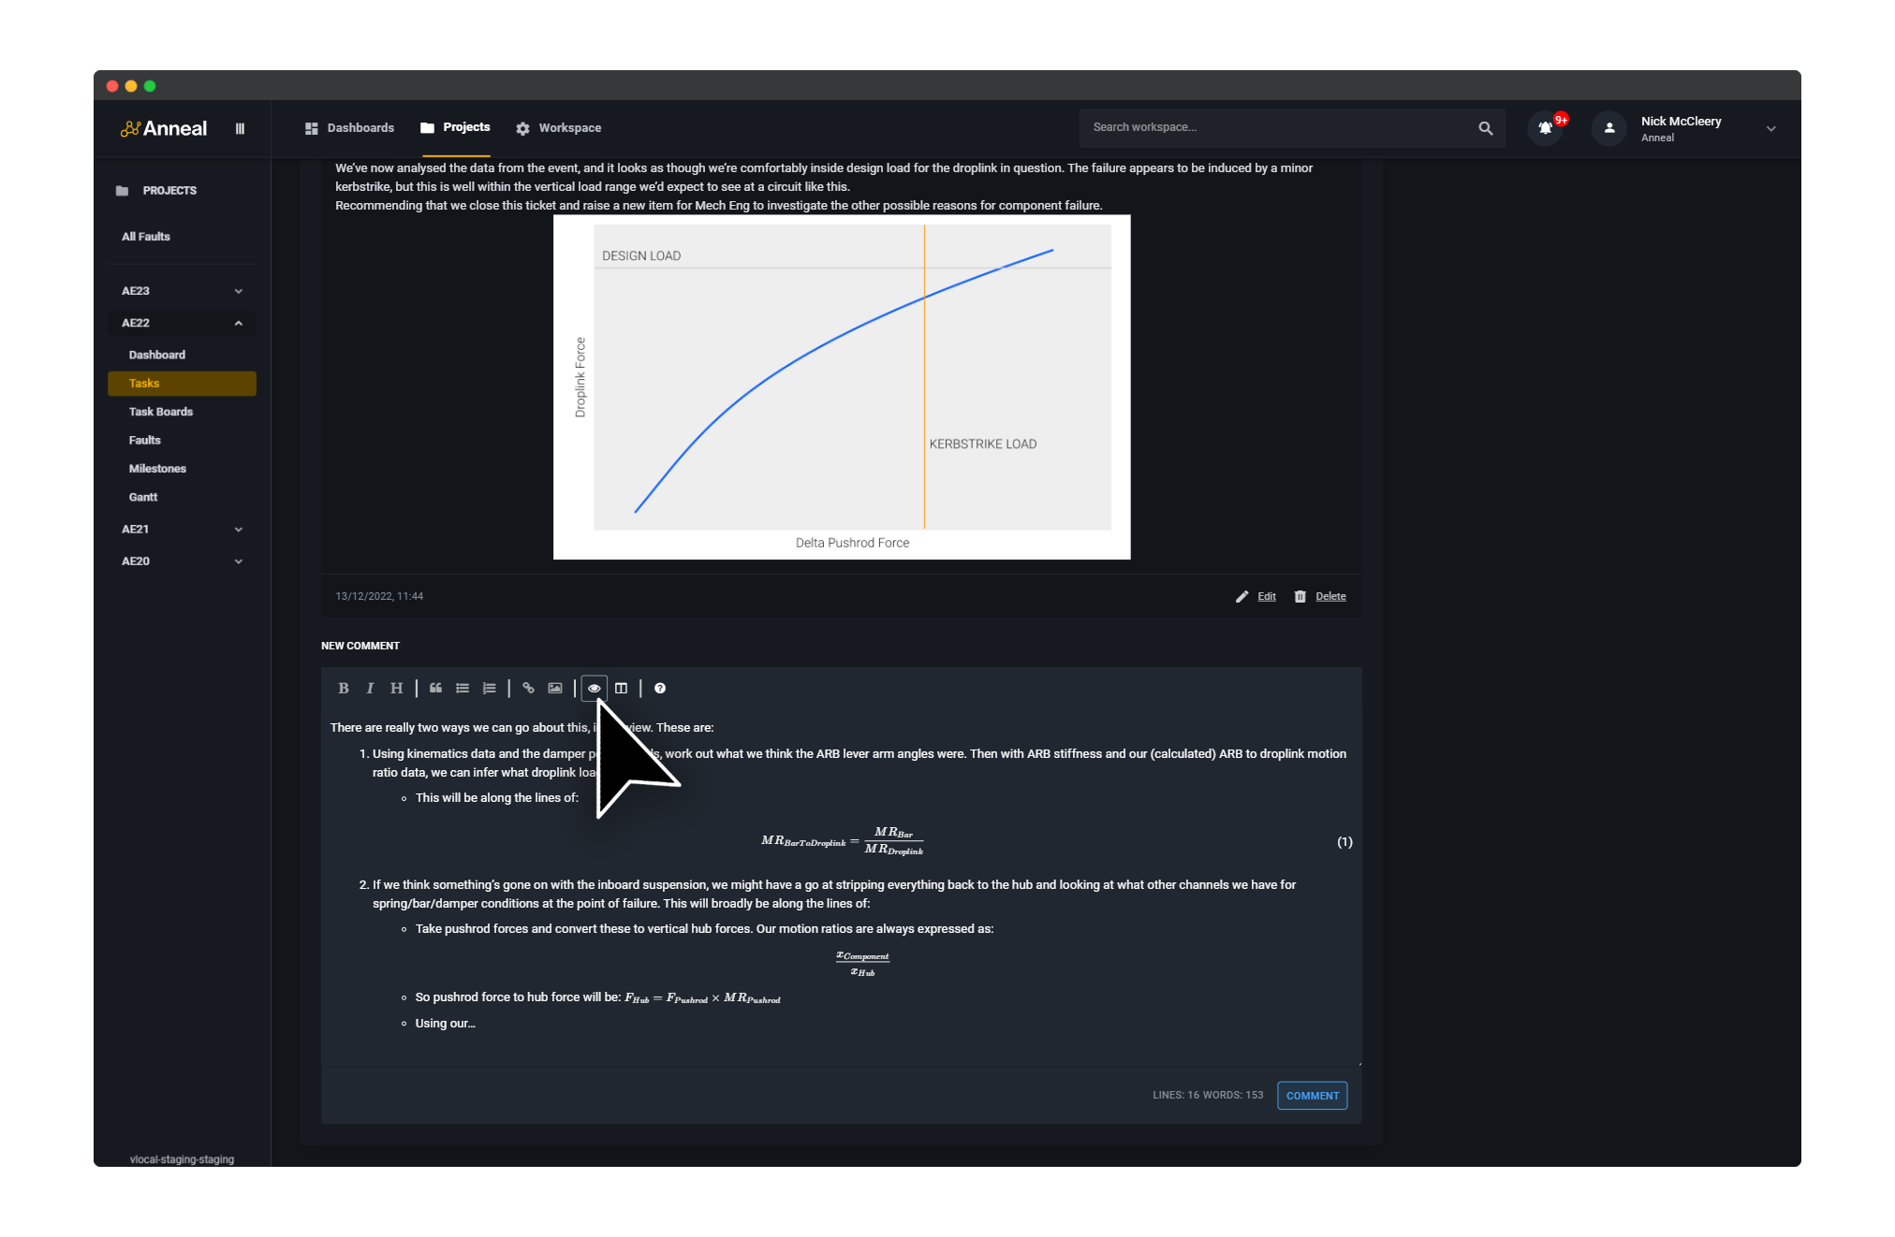Insert a heading in the new comment
1895x1237 pixels.
396,688
